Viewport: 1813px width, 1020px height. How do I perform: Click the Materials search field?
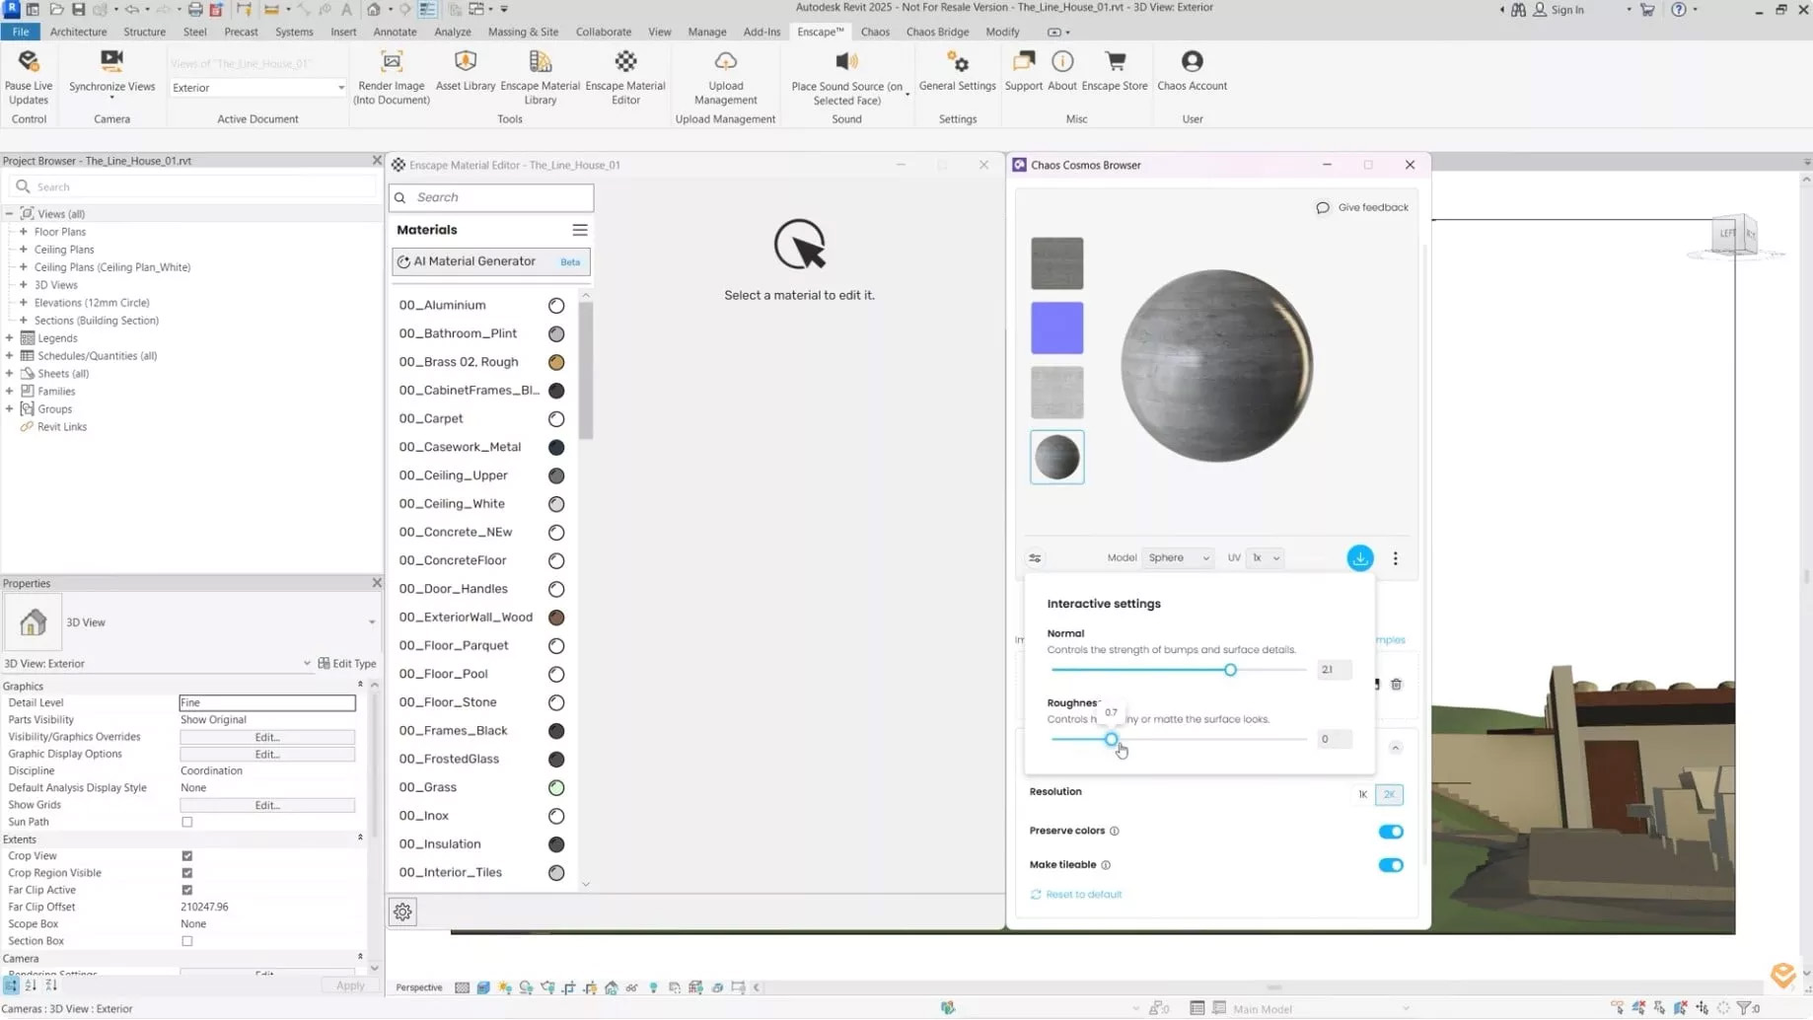[x=491, y=197]
